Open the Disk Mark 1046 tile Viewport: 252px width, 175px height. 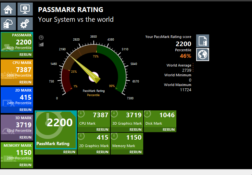point(160,119)
